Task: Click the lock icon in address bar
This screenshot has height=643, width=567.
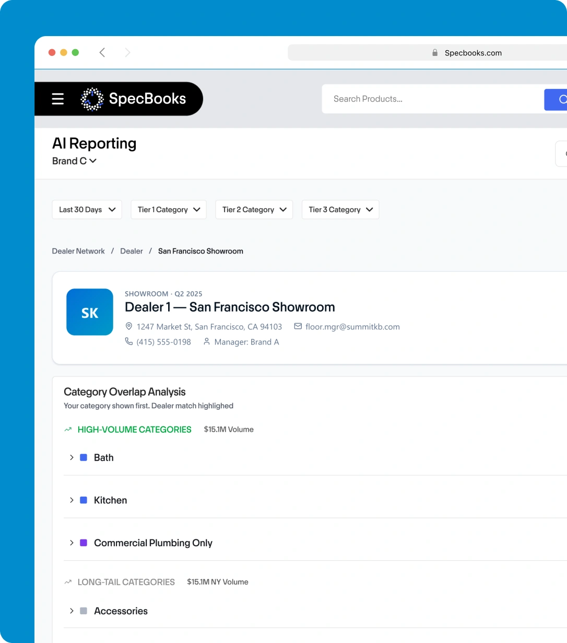Action: point(435,53)
